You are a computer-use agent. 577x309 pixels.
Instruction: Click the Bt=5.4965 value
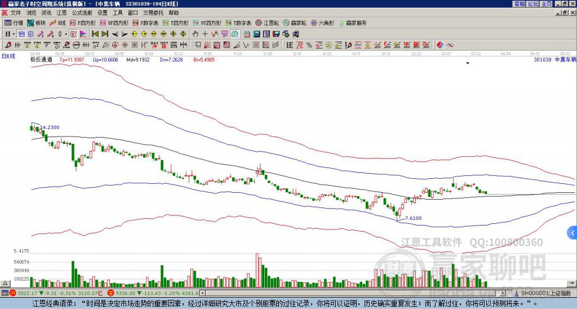point(204,59)
